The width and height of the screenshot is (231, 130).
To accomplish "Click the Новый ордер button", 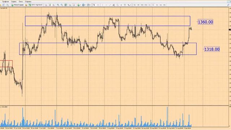I will pyautogui.click(x=17, y=5).
